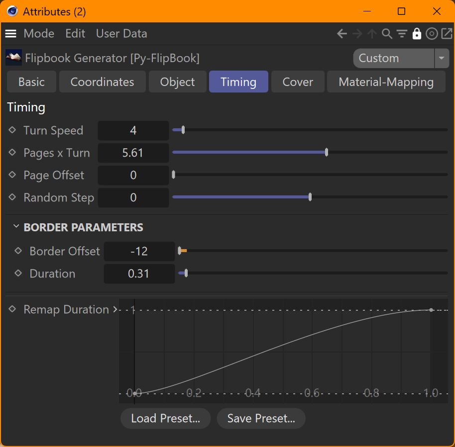Open the User Data menu

(121, 34)
